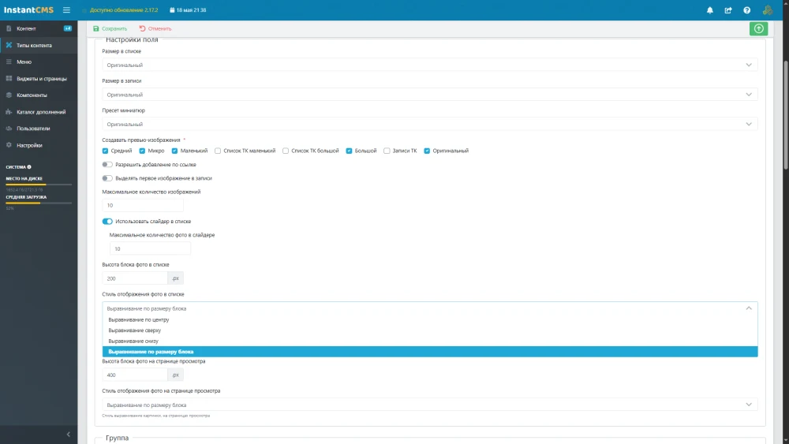Open the Контент sidebar menu item

tap(39, 28)
